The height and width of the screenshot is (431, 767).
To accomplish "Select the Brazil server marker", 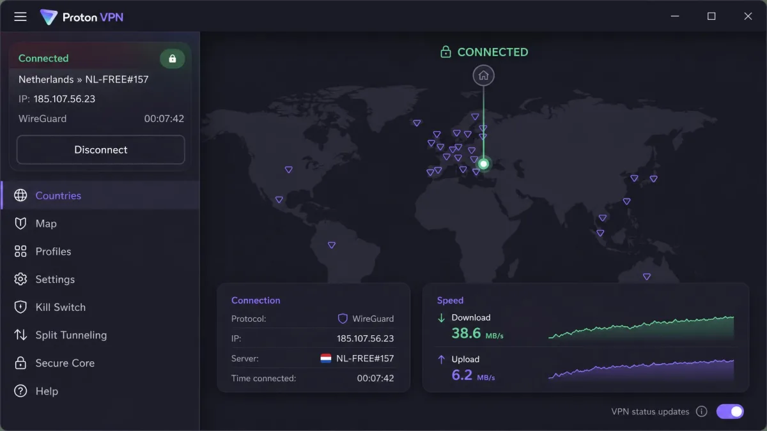I will point(332,245).
